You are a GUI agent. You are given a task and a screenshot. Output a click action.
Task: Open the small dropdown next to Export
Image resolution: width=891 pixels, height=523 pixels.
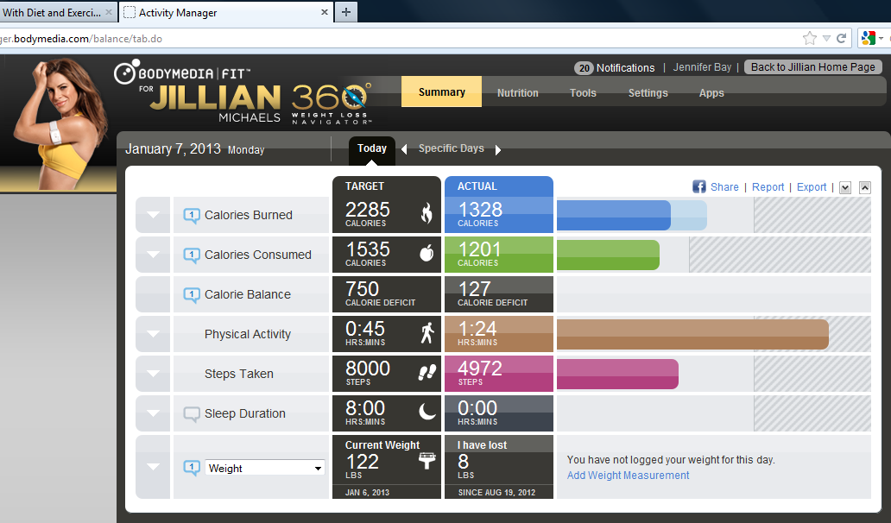pyautogui.click(x=845, y=188)
